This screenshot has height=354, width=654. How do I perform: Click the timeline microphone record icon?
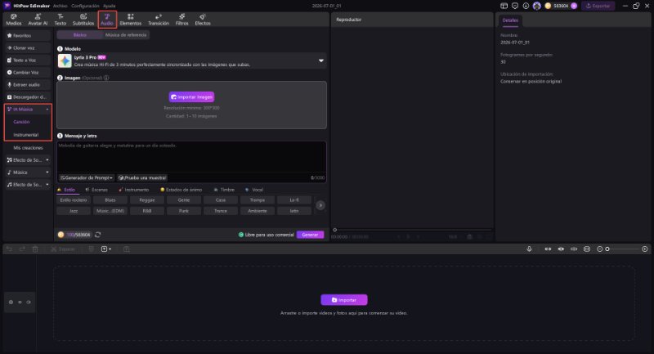(529, 249)
